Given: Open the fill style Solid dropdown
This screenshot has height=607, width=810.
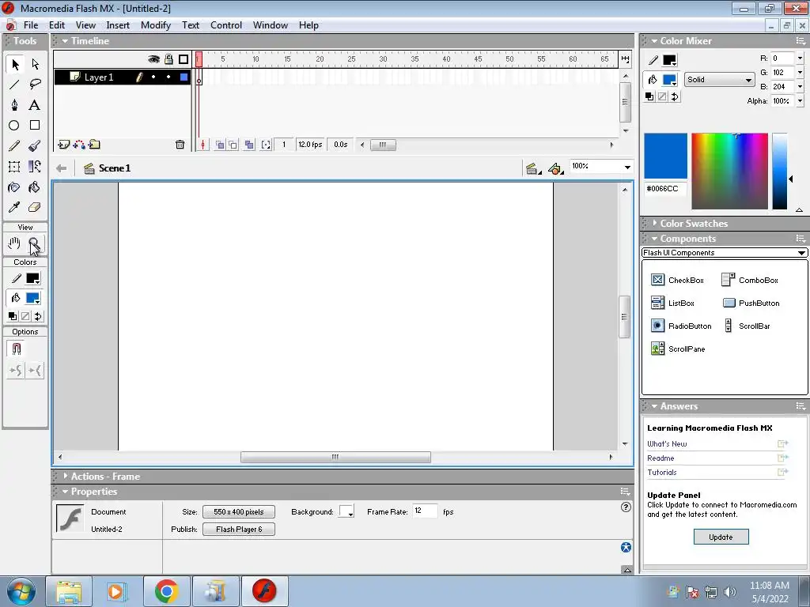Looking at the screenshot, I should [718, 80].
